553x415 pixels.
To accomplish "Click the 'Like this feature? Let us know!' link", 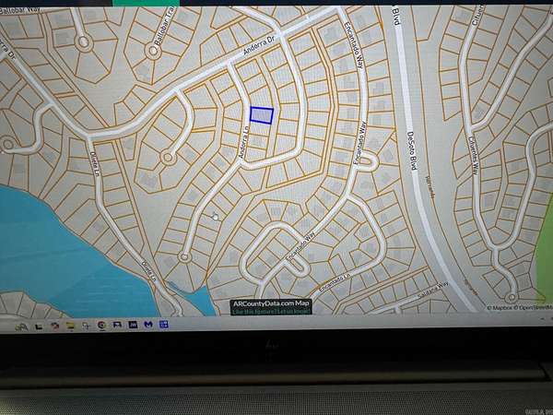I will [270, 311].
